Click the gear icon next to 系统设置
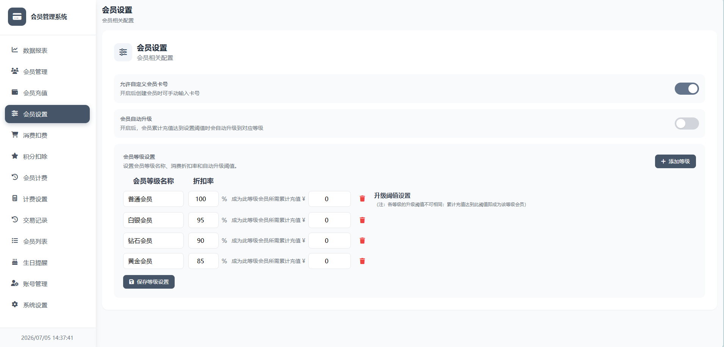The image size is (724, 347). pyautogui.click(x=15, y=305)
